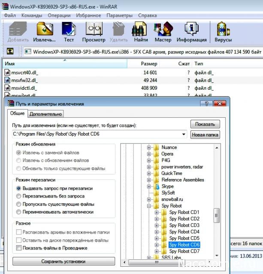Toggle Оставить на диске повреждённые файлы
This screenshot has height=274, width=263.
(19, 240)
